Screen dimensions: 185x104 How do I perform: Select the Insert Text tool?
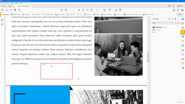71,14
